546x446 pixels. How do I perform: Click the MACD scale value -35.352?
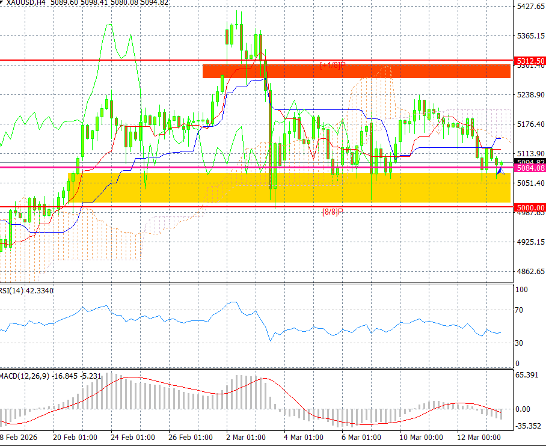pos(528,426)
